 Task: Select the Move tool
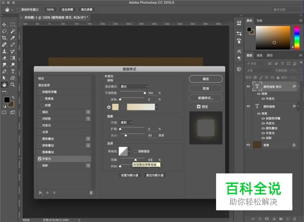tap(4, 25)
